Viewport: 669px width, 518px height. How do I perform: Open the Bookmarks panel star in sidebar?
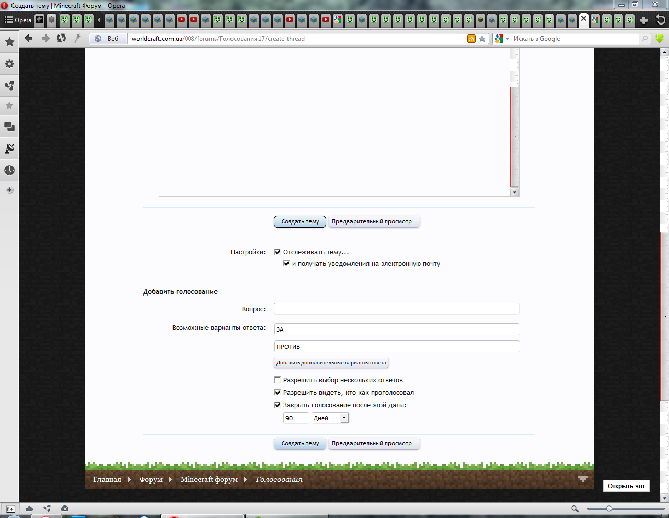coord(9,42)
